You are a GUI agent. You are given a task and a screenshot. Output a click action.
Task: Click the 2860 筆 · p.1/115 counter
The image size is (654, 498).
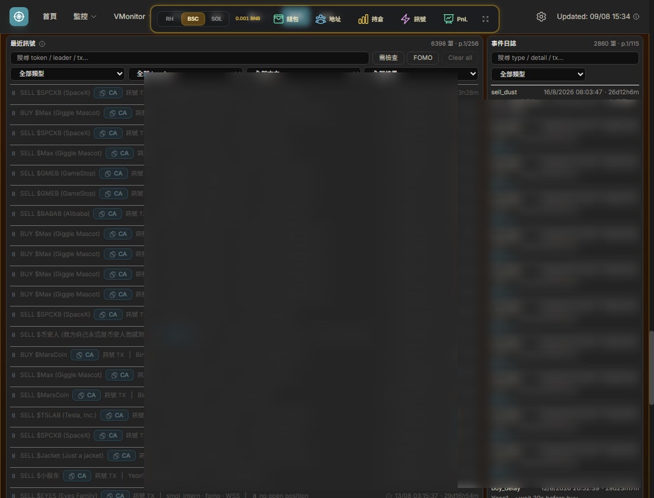616,43
